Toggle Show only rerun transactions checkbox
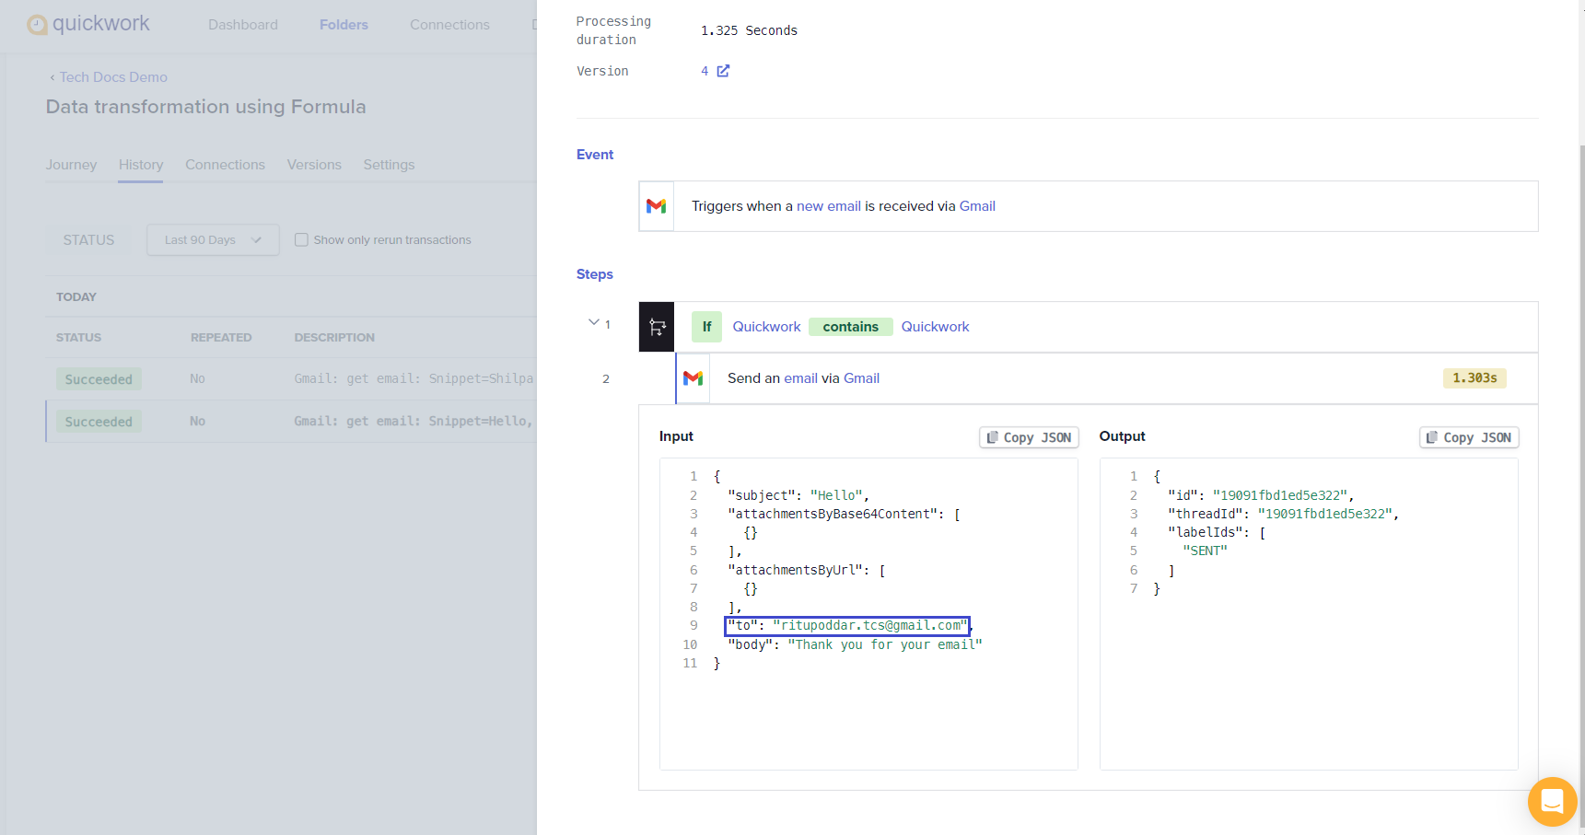 [301, 240]
